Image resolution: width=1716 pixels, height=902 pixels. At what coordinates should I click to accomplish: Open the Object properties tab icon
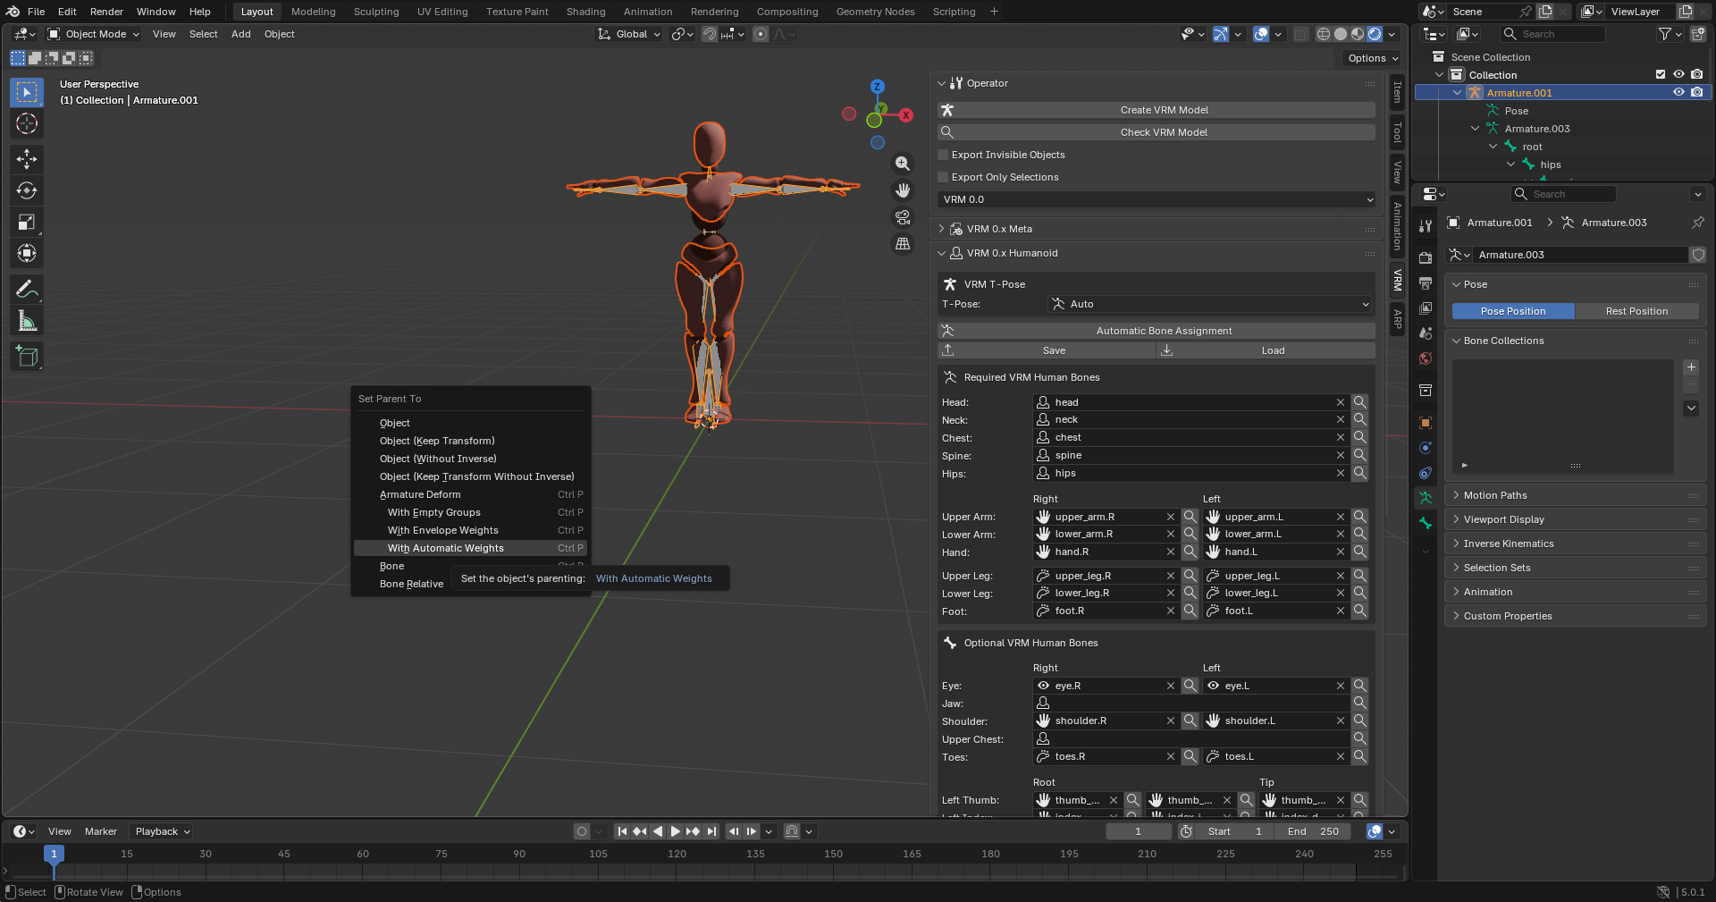click(x=1426, y=423)
